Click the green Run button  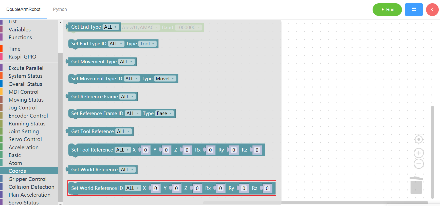(x=387, y=10)
